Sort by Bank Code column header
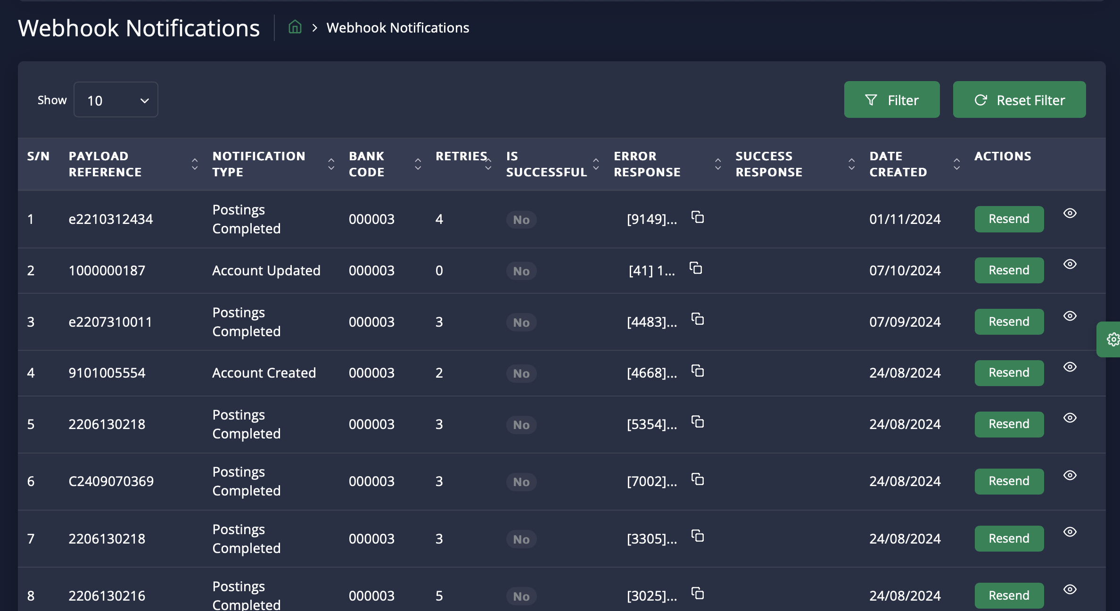 418,164
